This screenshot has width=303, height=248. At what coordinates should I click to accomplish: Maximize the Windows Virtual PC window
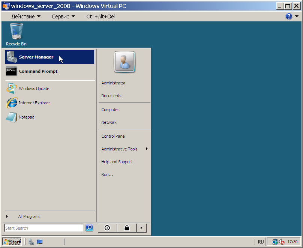[x=288, y=6]
